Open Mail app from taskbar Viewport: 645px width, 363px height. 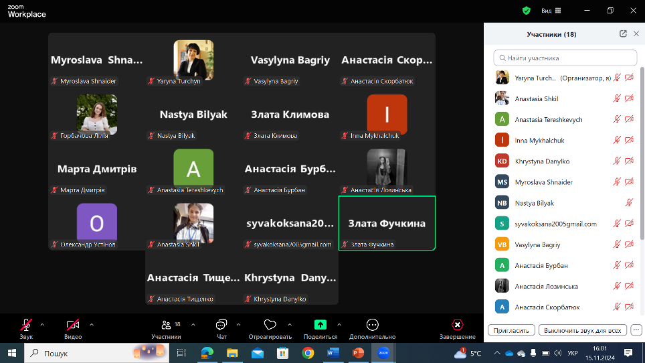click(x=258, y=353)
